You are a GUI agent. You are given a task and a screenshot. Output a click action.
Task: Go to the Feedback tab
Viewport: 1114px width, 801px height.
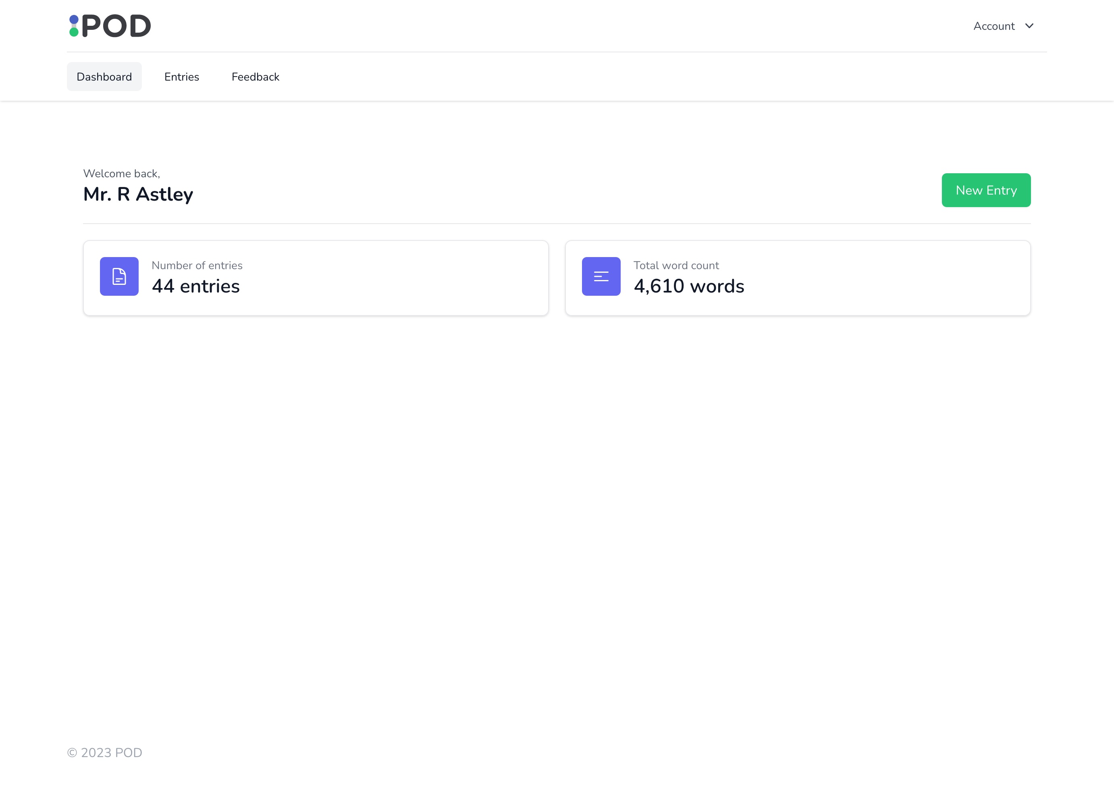tap(256, 77)
